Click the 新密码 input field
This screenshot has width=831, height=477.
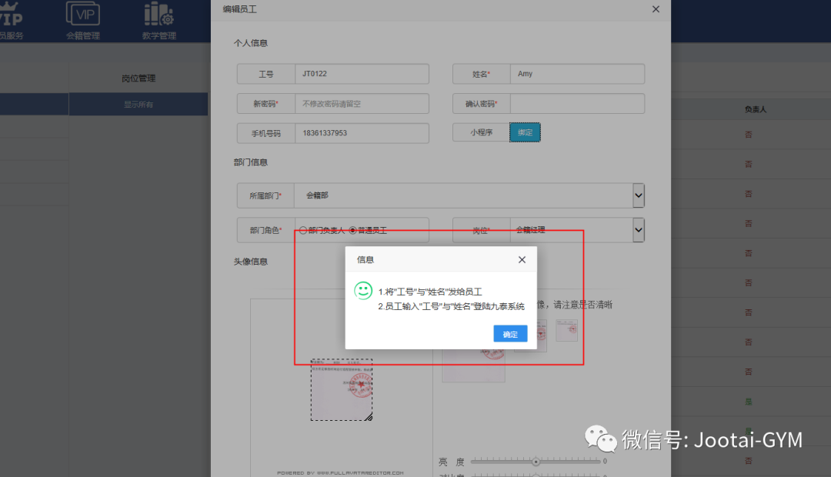[x=362, y=104]
